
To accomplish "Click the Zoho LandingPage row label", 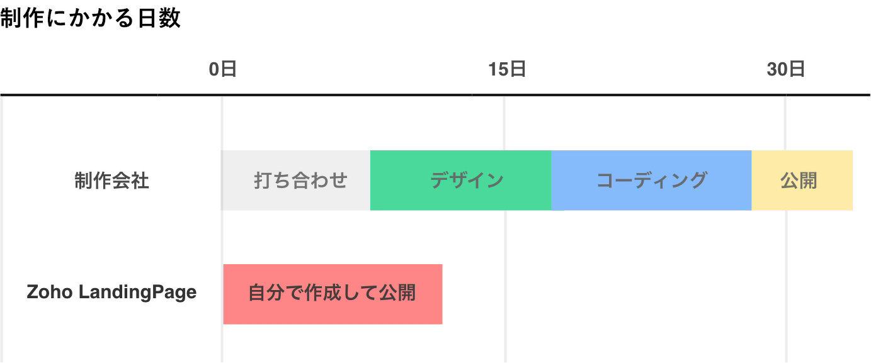I will pos(111,293).
